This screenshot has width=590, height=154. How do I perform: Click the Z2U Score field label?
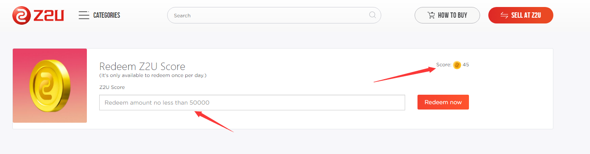click(x=112, y=87)
